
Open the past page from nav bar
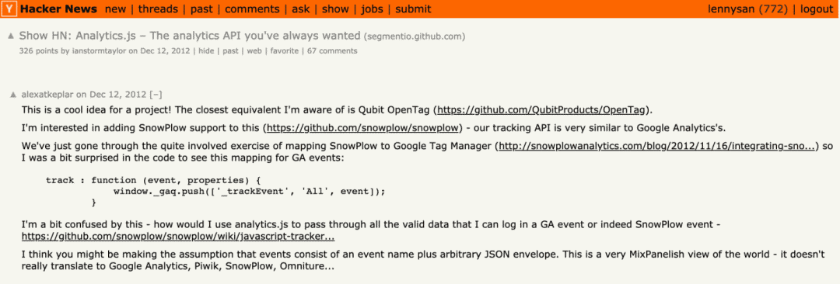(x=201, y=9)
